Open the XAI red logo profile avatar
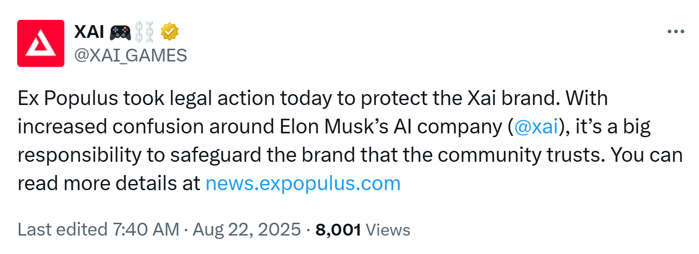This screenshot has height=254, width=699. 41,43
